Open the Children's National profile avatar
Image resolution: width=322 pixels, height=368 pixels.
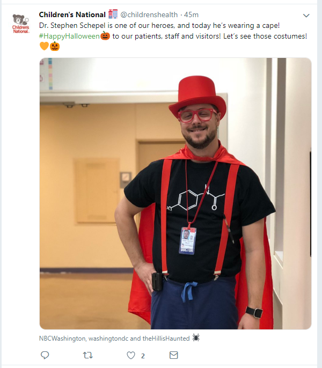(x=21, y=23)
